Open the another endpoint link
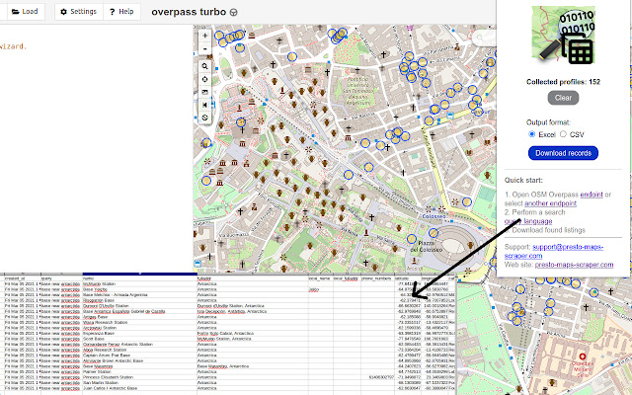This screenshot has width=632, height=395. tap(550, 203)
